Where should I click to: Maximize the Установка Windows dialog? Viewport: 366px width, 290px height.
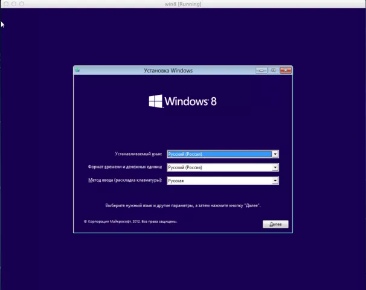coord(274,70)
